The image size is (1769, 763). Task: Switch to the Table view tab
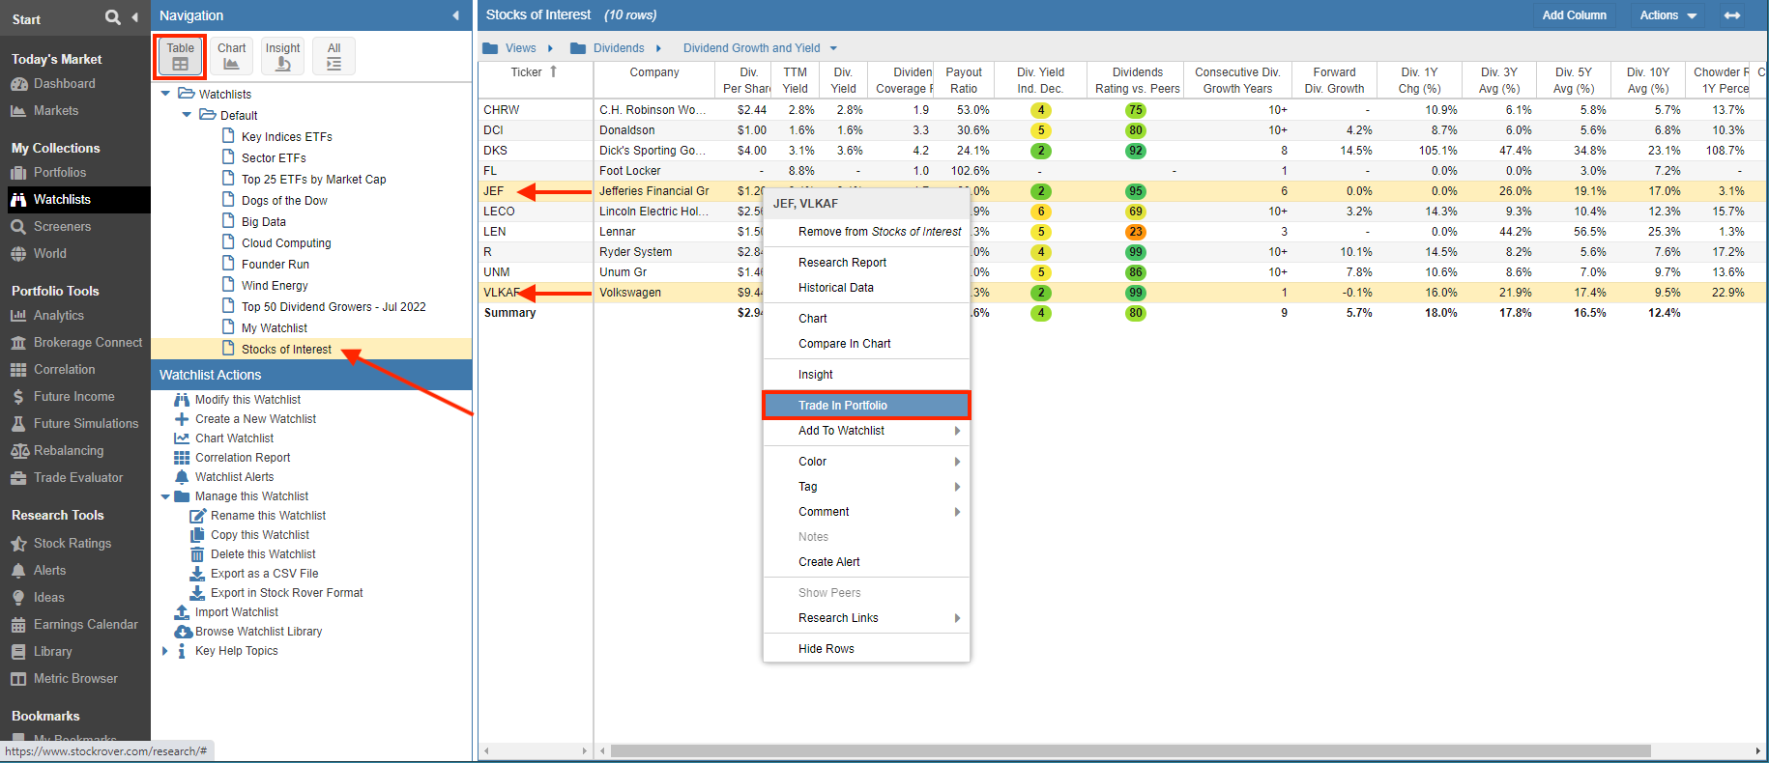click(x=180, y=57)
